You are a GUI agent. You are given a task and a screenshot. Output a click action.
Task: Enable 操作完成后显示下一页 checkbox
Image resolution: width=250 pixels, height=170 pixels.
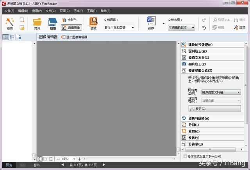[185, 156]
